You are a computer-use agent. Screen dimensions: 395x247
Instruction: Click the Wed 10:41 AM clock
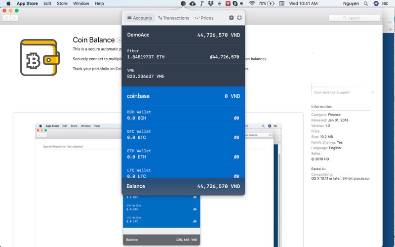303,3
